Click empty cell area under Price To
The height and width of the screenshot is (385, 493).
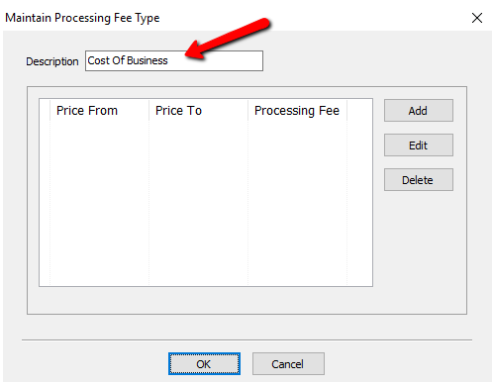[198, 203]
